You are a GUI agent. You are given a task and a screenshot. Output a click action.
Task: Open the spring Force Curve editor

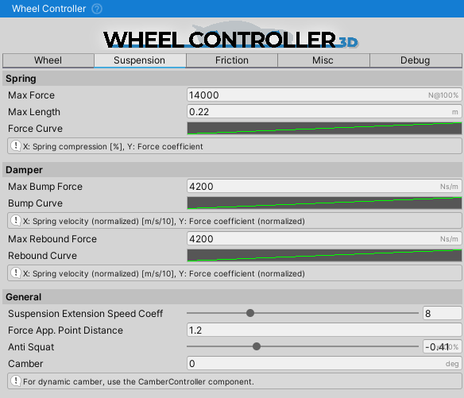(324, 129)
